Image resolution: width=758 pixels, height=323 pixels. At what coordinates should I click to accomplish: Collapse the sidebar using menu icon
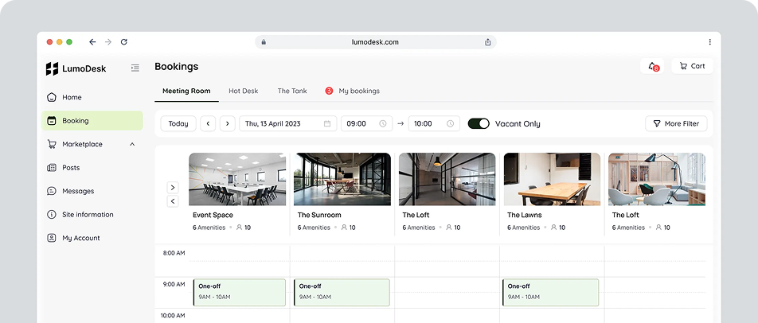135,68
